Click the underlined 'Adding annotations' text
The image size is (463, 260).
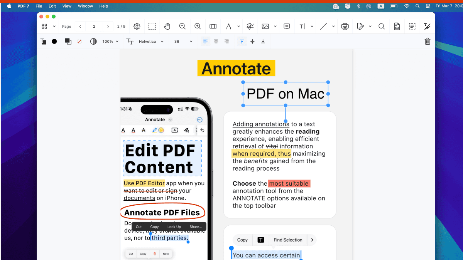[261, 124]
